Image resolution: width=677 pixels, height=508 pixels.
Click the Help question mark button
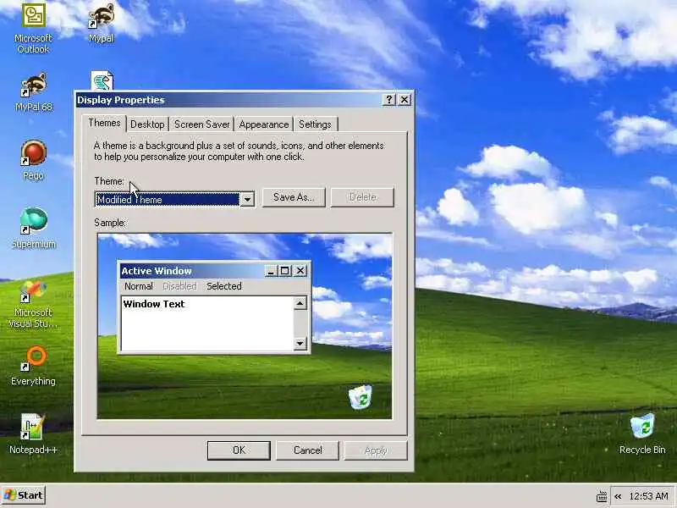click(x=388, y=100)
